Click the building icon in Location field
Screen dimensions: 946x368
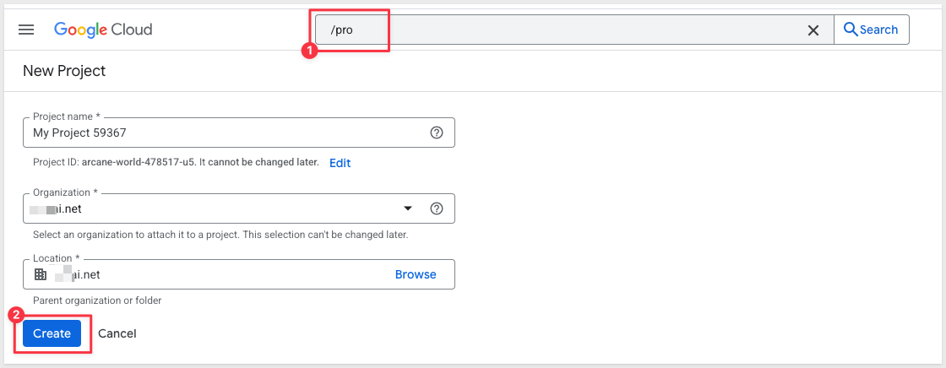pos(41,274)
